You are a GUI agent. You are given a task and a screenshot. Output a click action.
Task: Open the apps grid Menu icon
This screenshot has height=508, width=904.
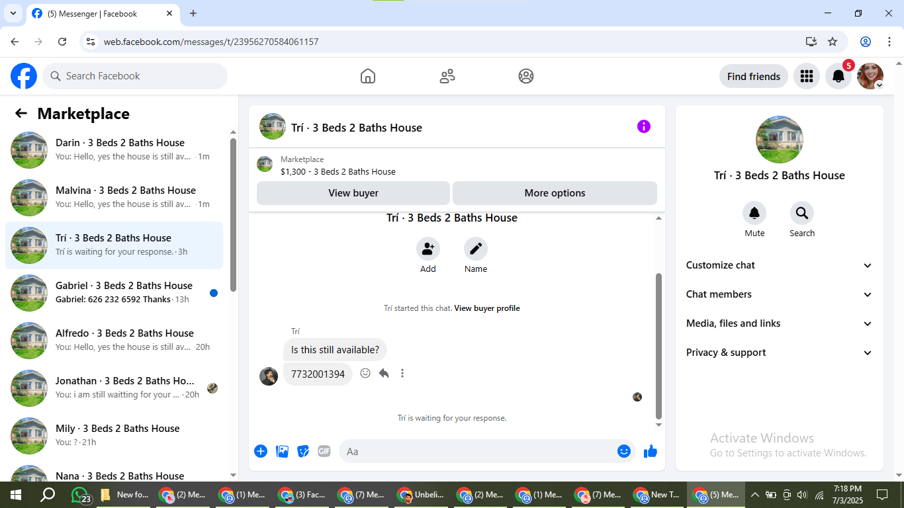click(x=806, y=76)
